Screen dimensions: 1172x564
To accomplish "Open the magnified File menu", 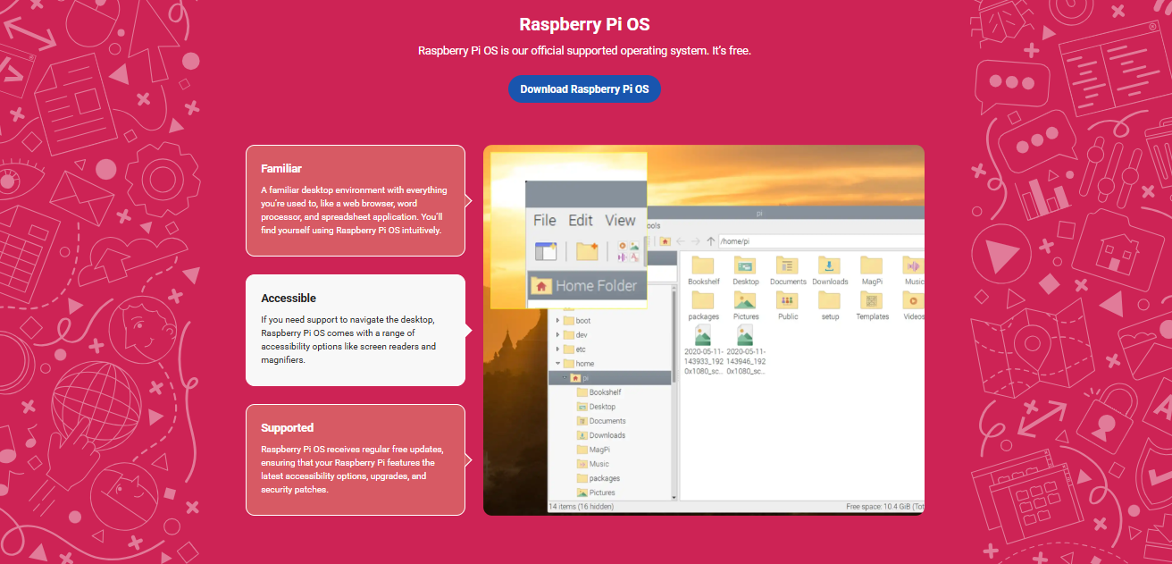I will tap(544, 220).
